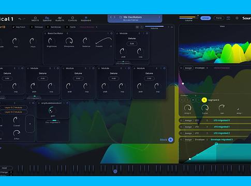
Task: Toggle the Octaves checkbox
Action: click(x=32, y=27)
